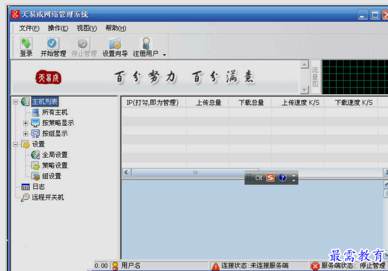Select the 主机列表 tree node

click(45, 101)
